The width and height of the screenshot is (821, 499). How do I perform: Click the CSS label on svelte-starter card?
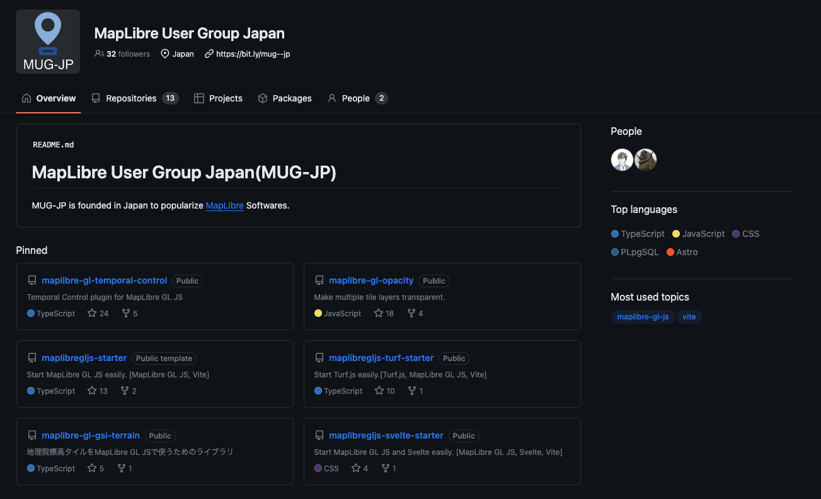[331, 468]
